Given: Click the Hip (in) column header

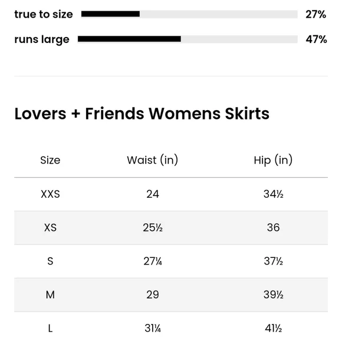Looking at the screenshot, I should click(x=273, y=160).
